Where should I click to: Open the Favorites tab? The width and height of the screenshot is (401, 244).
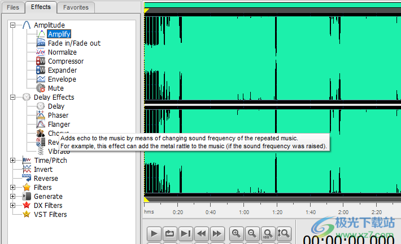click(75, 7)
